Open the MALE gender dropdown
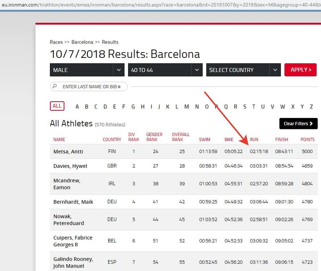The width and height of the screenshot is (321, 271). coord(87,70)
